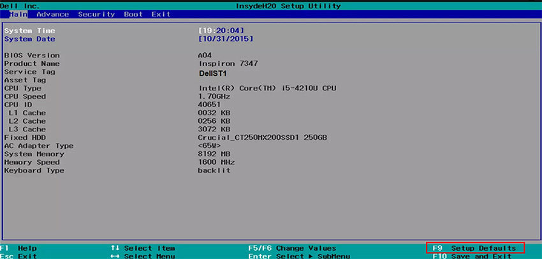Click the Select Item arrows hint
542x259 pixels.
point(143,248)
